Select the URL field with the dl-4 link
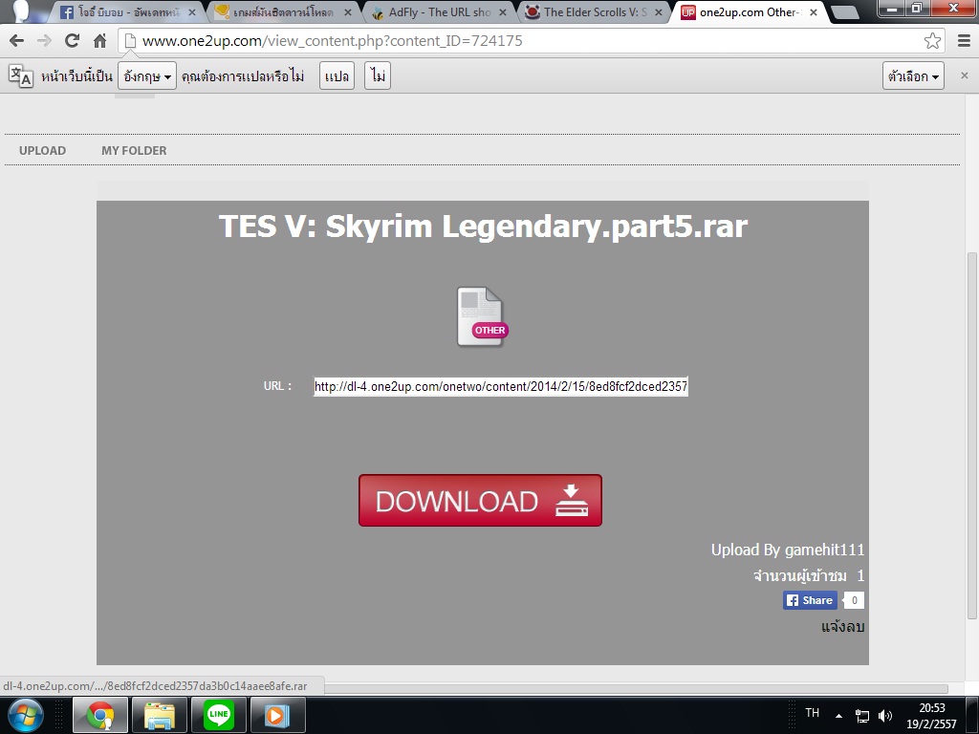The image size is (979, 734). pyautogui.click(x=501, y=386)
